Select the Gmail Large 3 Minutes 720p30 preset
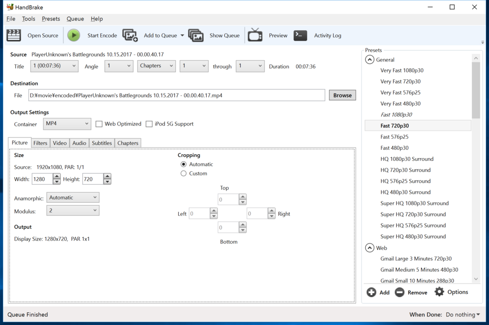489x325 pixels. [x=416, y=259]
